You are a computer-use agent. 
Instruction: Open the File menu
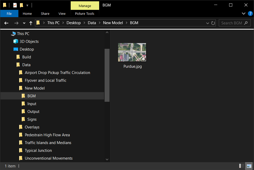tap(9, 13)
